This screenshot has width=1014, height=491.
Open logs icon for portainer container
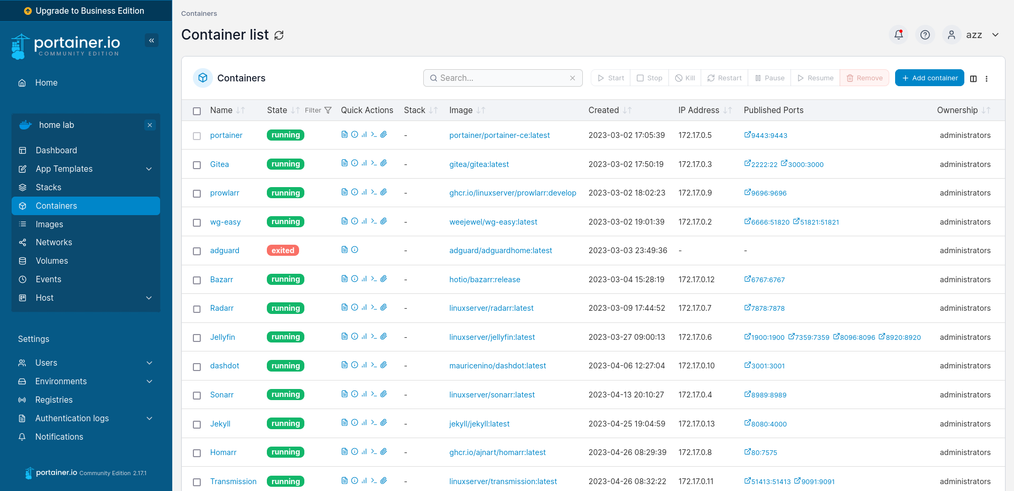tap(345, 135)
